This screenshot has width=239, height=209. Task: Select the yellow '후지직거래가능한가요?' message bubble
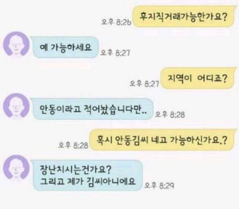pos(183,17)
